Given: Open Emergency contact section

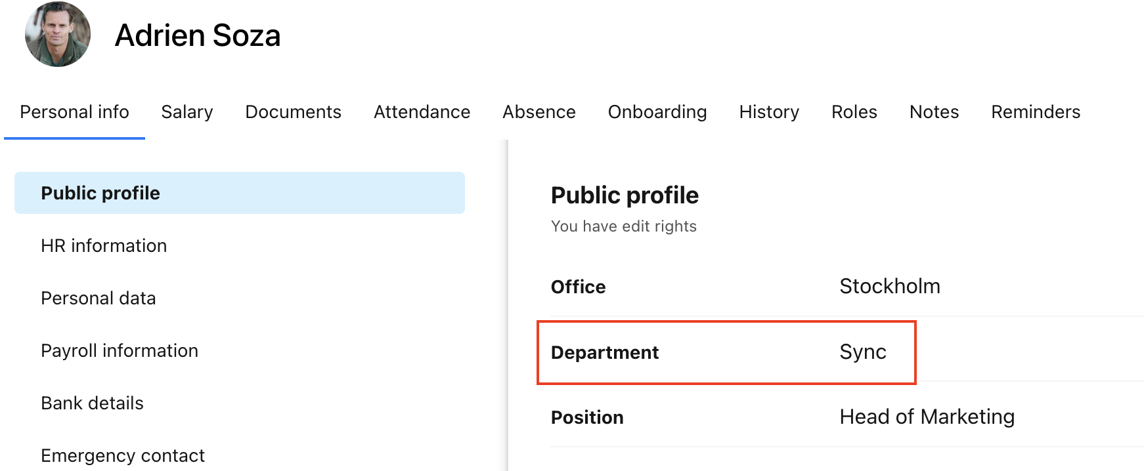Looking at the screenshot, I should click(x=123, y=455).
